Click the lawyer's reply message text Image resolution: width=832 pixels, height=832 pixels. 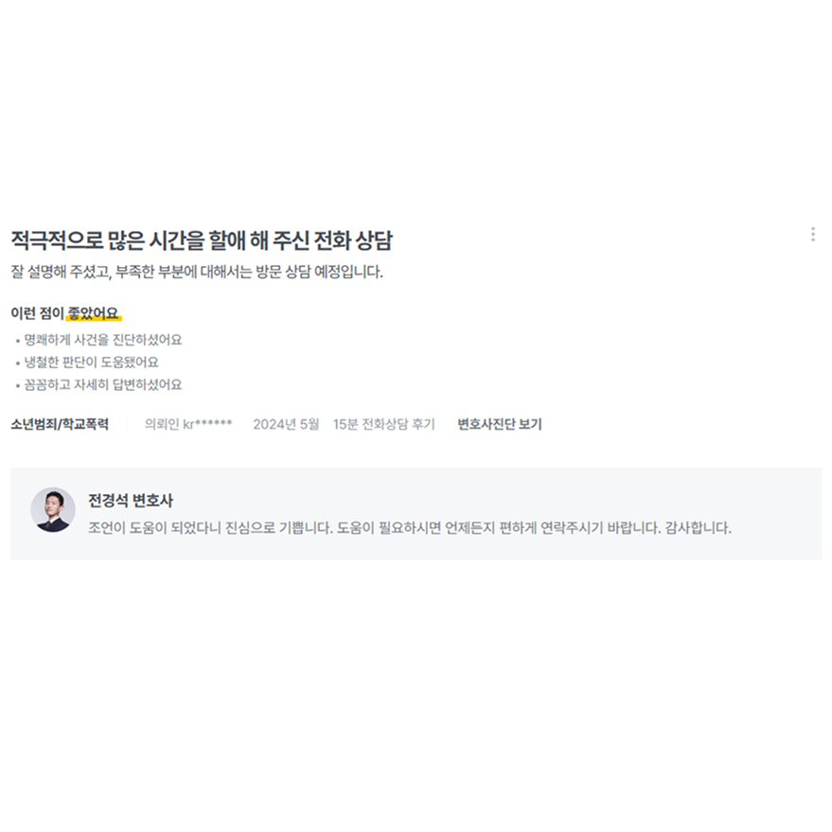tap(409, 528)
